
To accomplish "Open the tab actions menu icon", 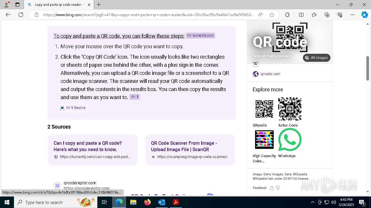I will coord(17,5).
